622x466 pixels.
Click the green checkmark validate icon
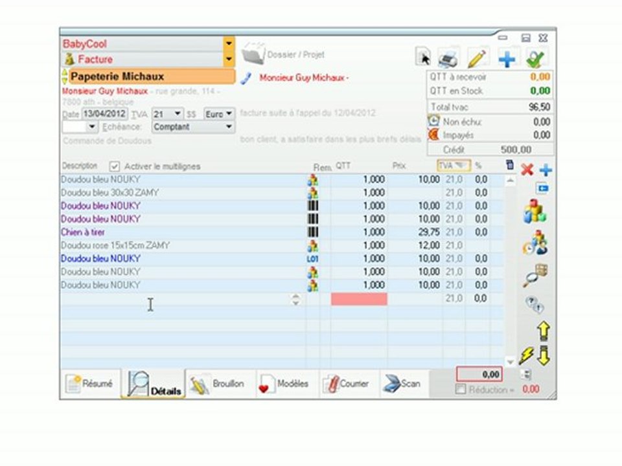point(535,59)
